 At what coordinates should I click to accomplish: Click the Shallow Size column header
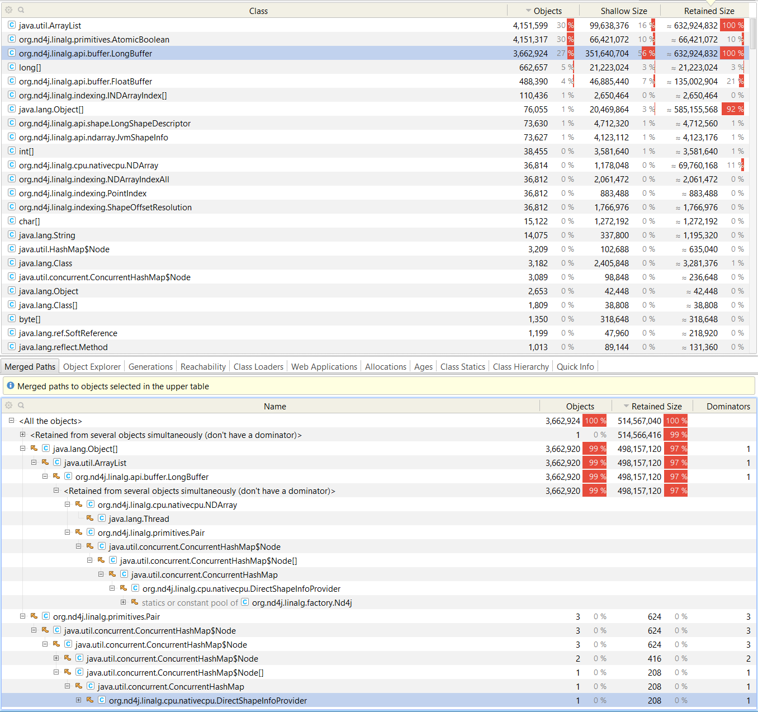point(623,10)
